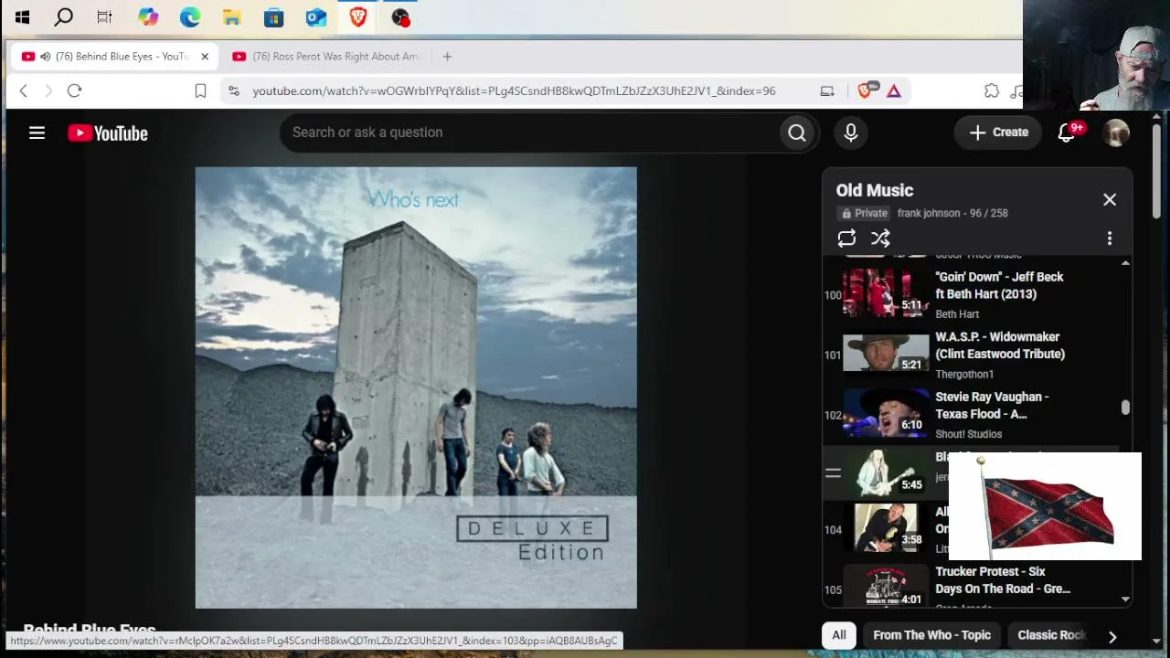Select W.A.S.P. - Widowmaker title text
This screenshot has height=658, width=1170.
pos(1000,345)
